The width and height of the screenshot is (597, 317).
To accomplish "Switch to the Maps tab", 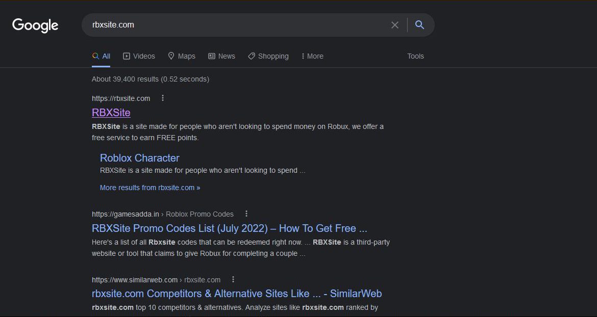I will (182, 56).
